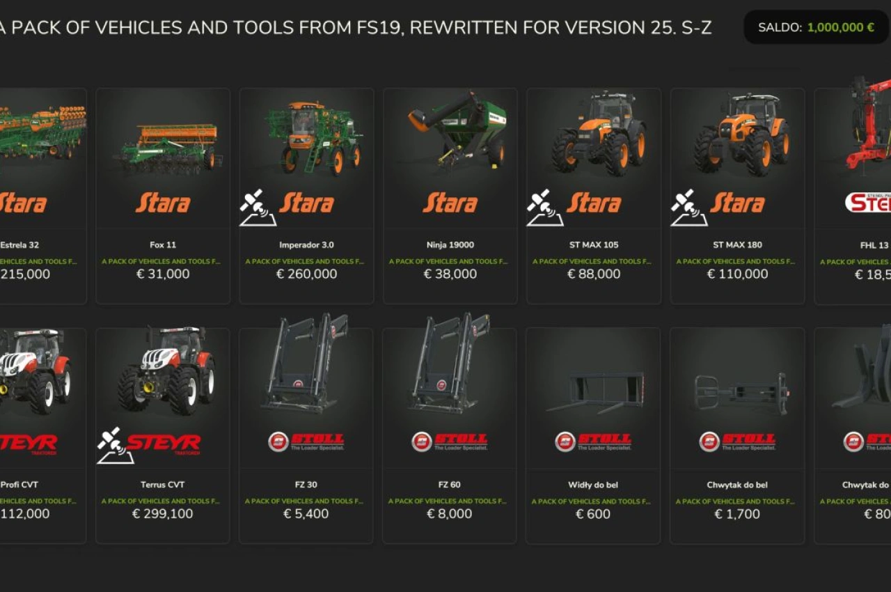Pick the ST MAX 105 tractor image
This screenshot has height=592, width=891.
pyautogui.click(x=599, y=132)
